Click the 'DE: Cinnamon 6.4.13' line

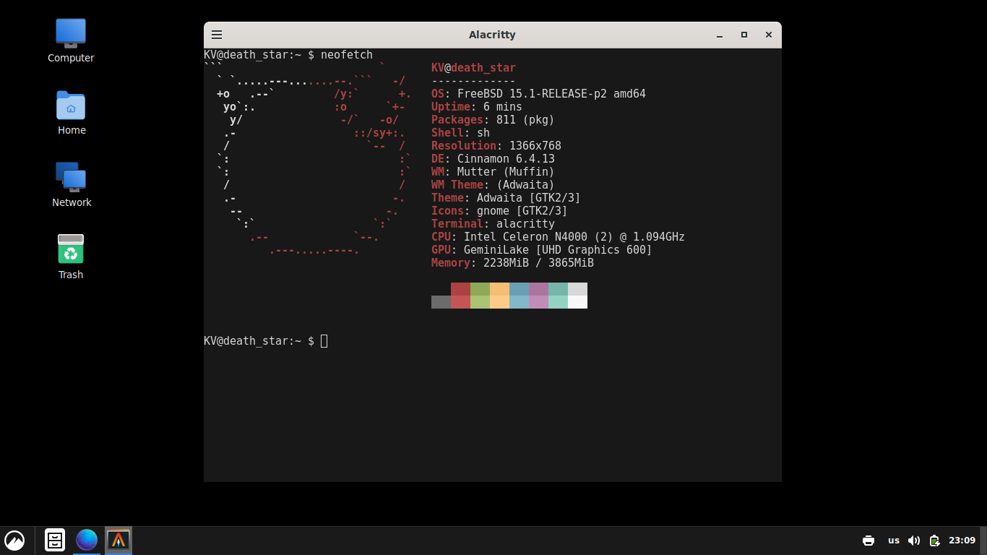pyautogui.click(x=493, y=159)
